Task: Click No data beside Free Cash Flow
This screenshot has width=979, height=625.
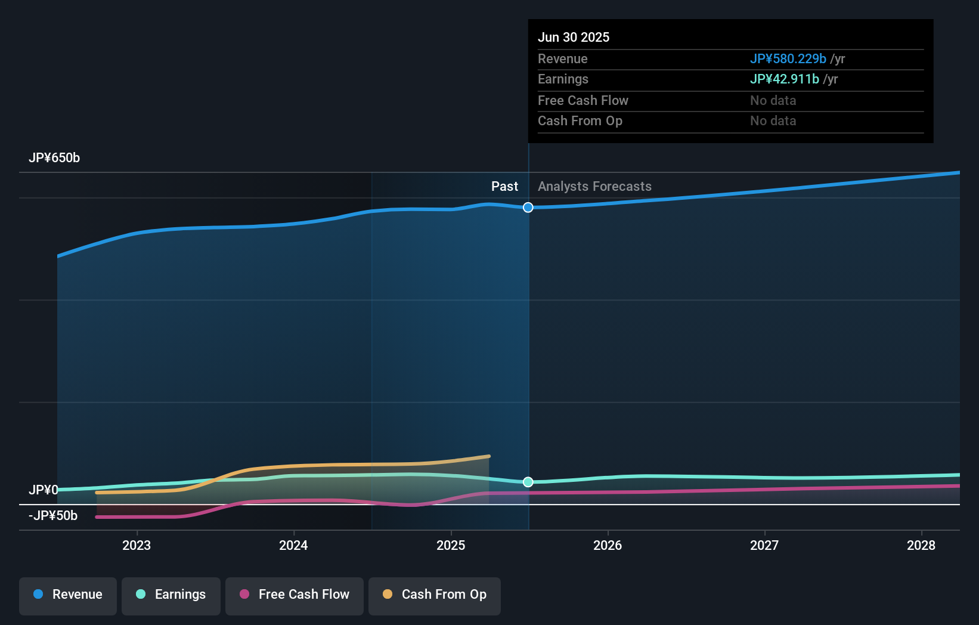Action: click(773, 101)
